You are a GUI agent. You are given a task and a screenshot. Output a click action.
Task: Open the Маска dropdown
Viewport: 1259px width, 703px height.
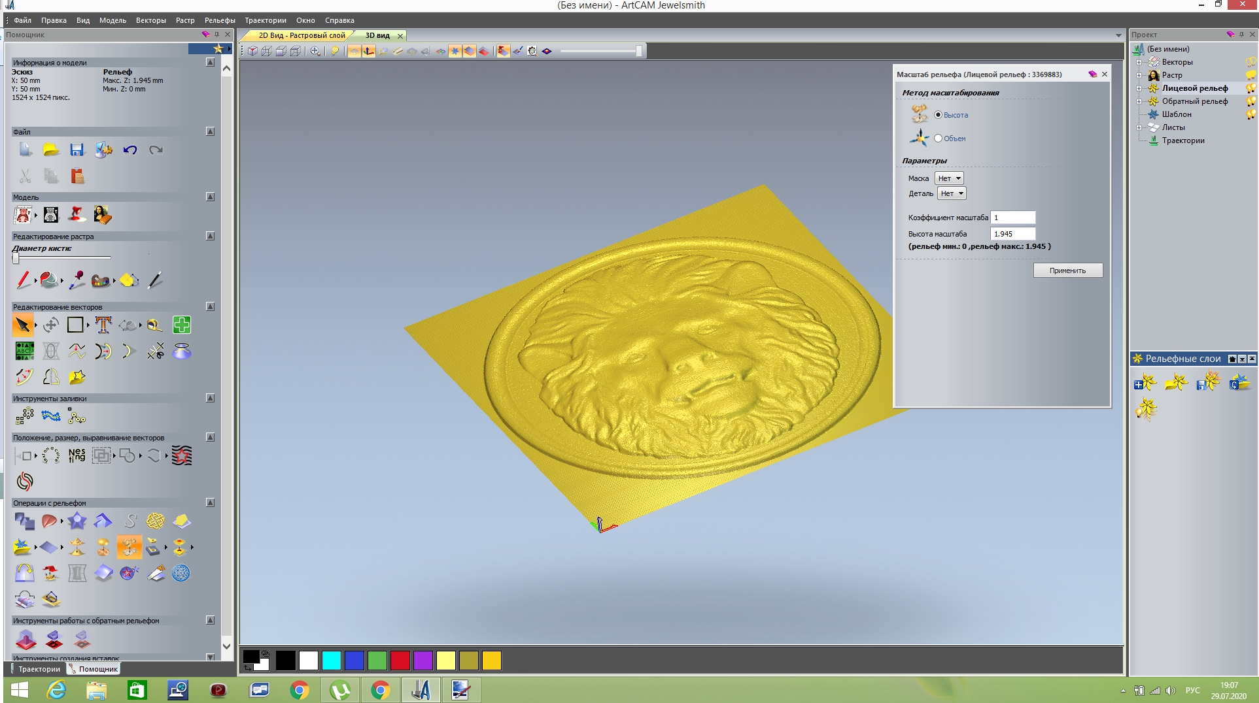pos(949,178)
